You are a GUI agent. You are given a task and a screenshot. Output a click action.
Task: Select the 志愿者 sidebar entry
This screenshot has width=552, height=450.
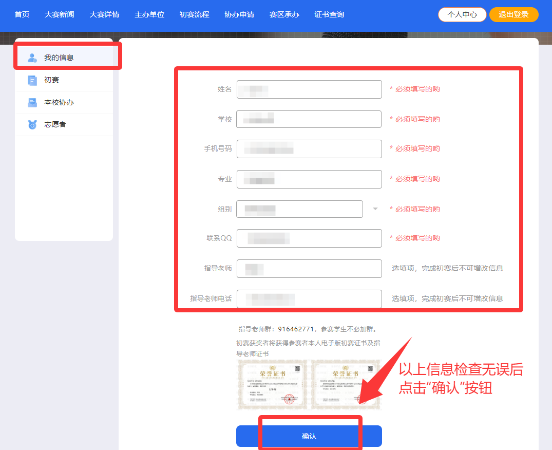[64, 125]
